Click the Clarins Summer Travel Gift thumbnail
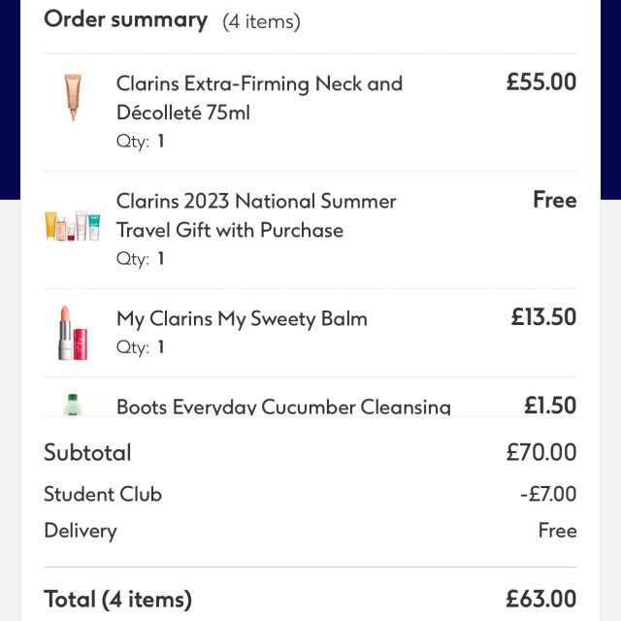This screenshot has height=621, width=621. [x=72, y=226]
